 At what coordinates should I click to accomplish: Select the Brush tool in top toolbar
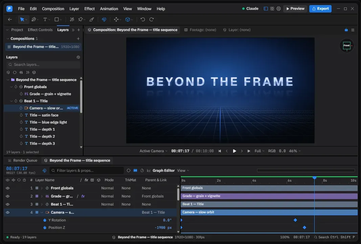click(x=92, y=20)
